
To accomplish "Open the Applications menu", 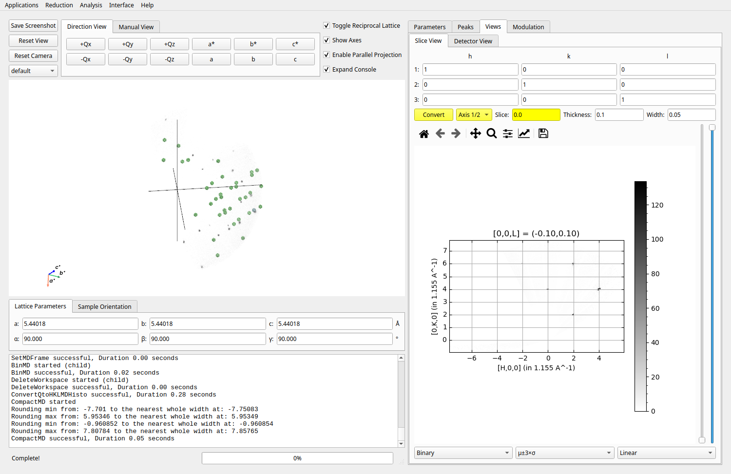I will [21, 5].
